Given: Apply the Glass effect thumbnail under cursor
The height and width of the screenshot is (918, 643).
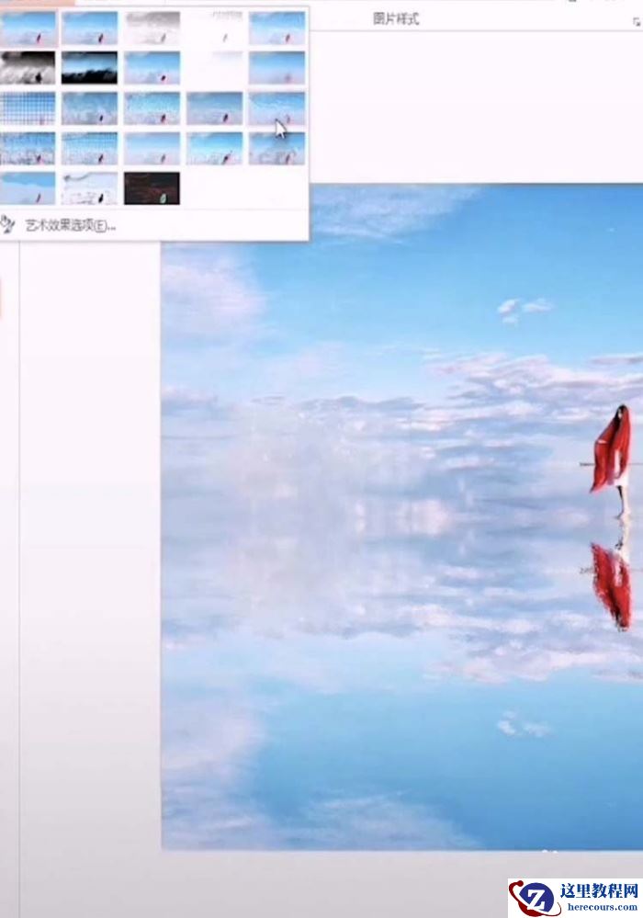Looking at the screenshot, I should (276, 108).
